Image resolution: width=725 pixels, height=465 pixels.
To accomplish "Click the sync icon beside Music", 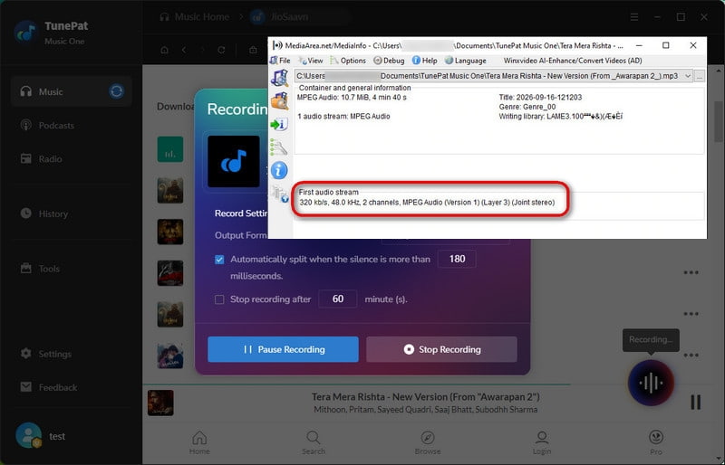I will tap(117, 91).
